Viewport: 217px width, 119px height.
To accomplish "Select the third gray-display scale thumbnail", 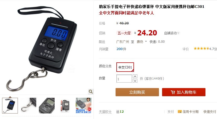I will tap(47, 106).
